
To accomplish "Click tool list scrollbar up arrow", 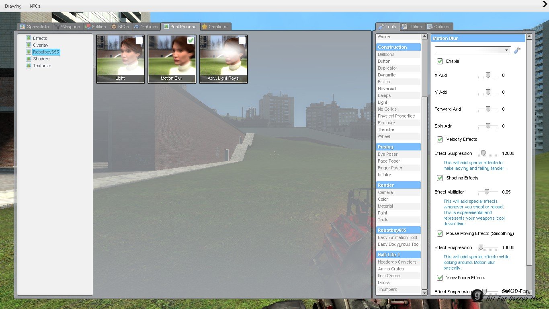I will tap(424, 37).
